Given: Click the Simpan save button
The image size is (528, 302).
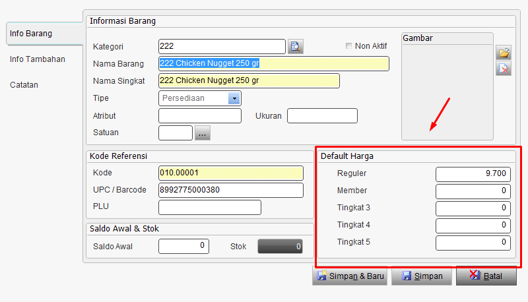Looking at the screenshot, I should (x=421, y=276).
